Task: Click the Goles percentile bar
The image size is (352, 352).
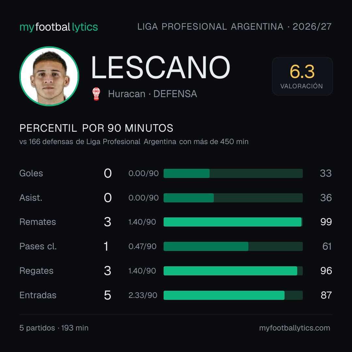Action: pos(233,173)
